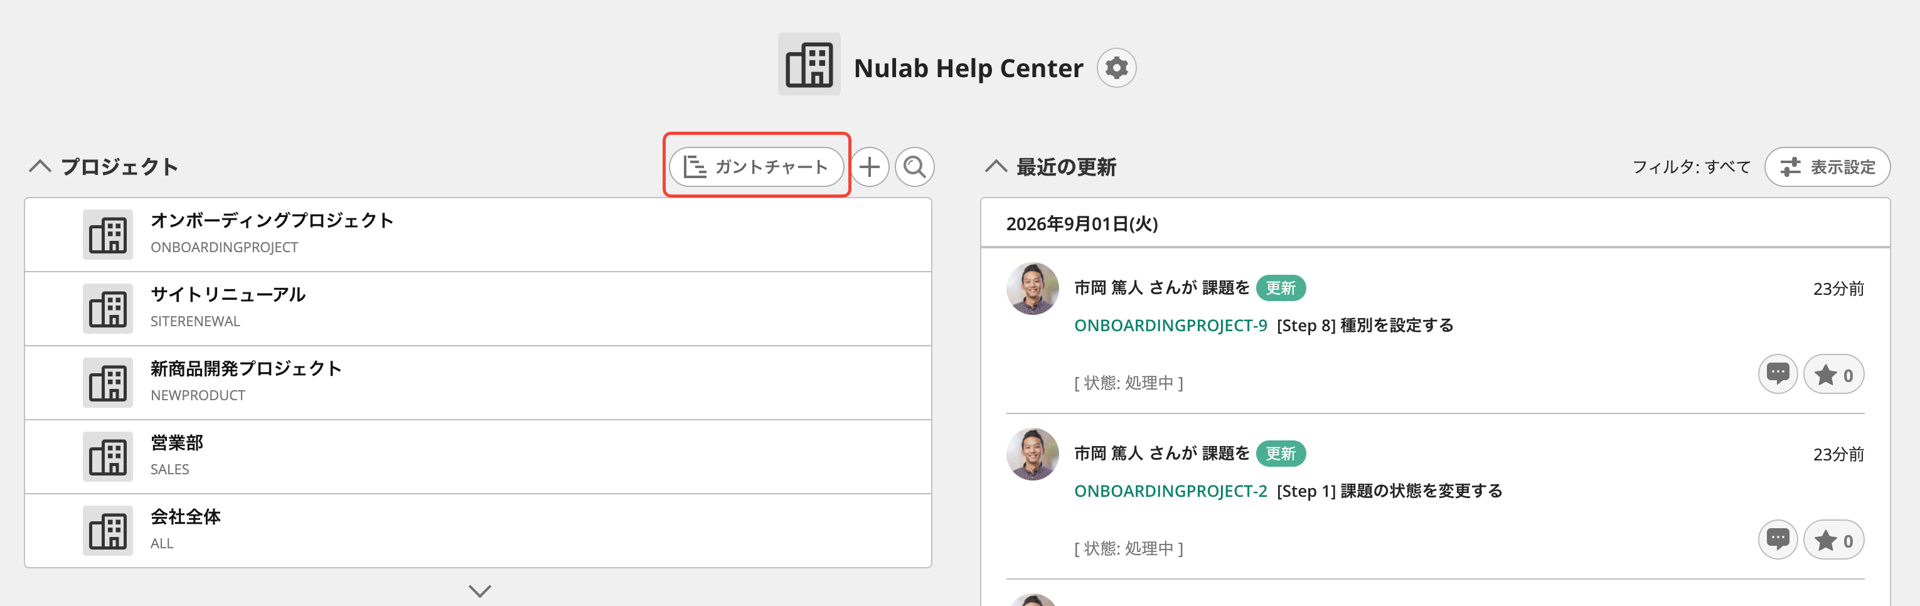Open project search magnifier icon

915,166
